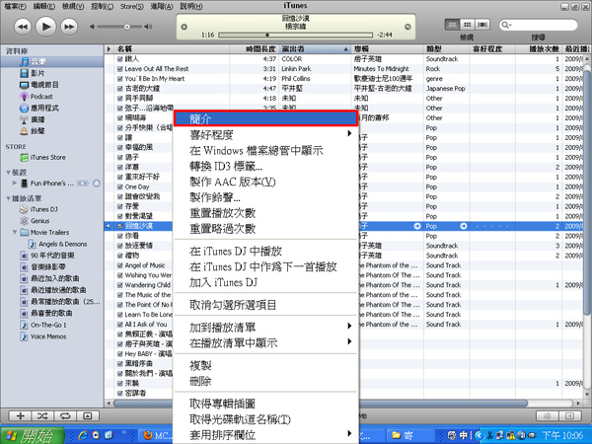Viewport: 592px width, 444px height.
Task: Choose 製作 AAC 版本 menu item
Action: pyautogui.click(x=265, y=182)
